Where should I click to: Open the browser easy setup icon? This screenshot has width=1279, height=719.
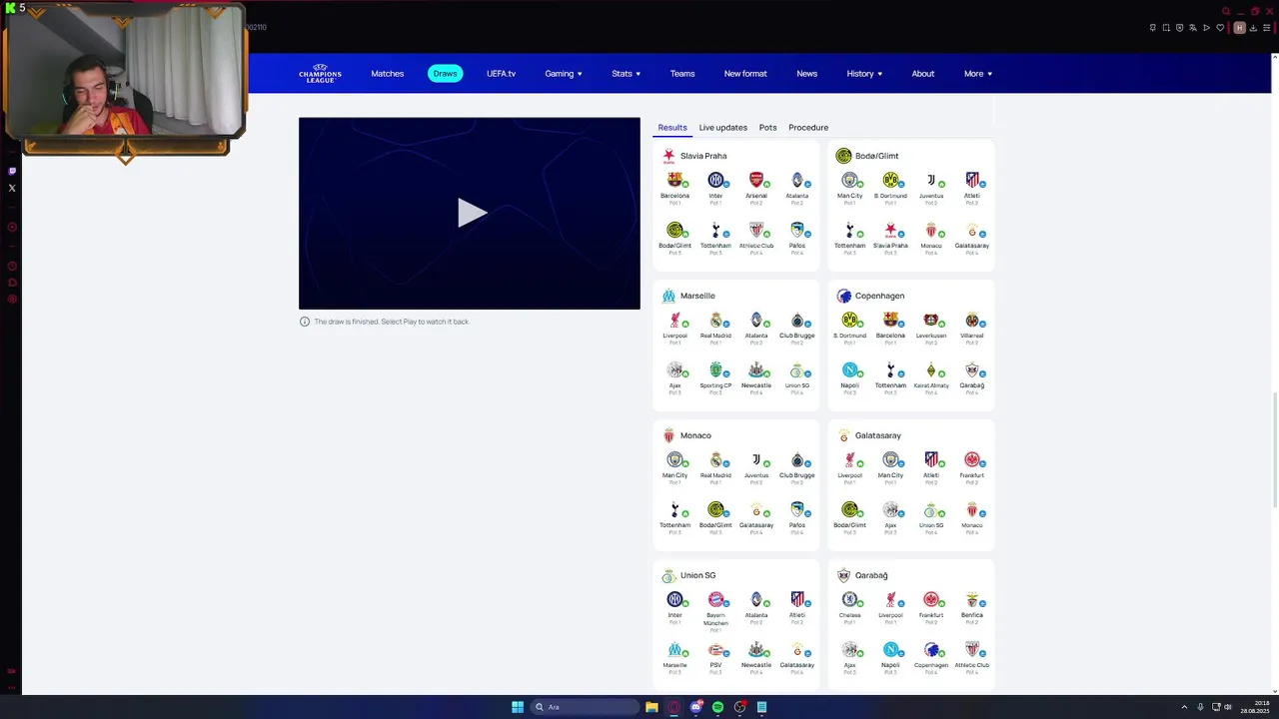click(1267, 28)
